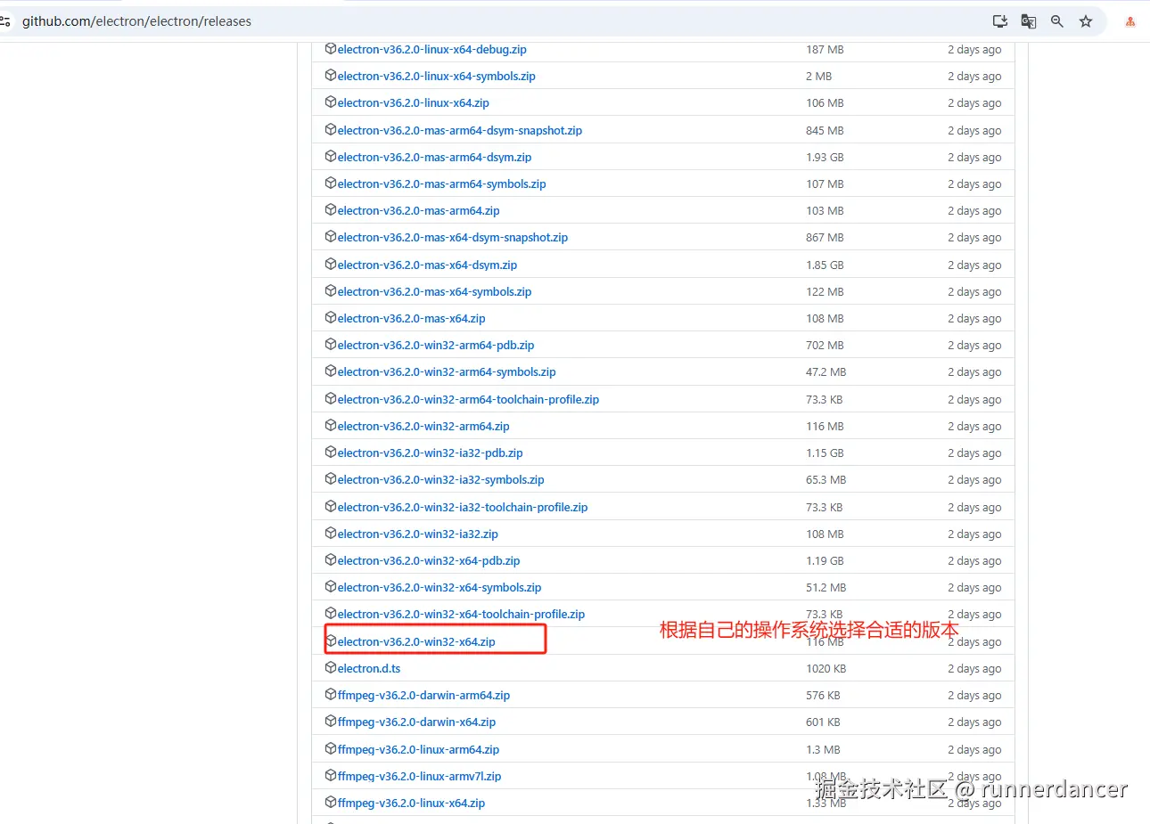Click the 1.19 GB file size text
The width and height of the screenshot is (1150, 824).
point(825,561)
